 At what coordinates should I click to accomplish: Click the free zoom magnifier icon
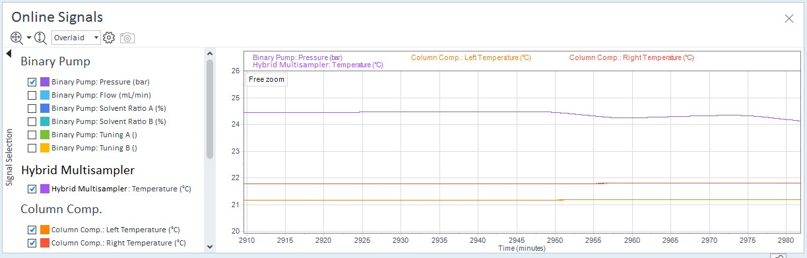point(17,38)
